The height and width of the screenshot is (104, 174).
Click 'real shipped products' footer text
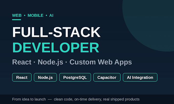[121, 99]
